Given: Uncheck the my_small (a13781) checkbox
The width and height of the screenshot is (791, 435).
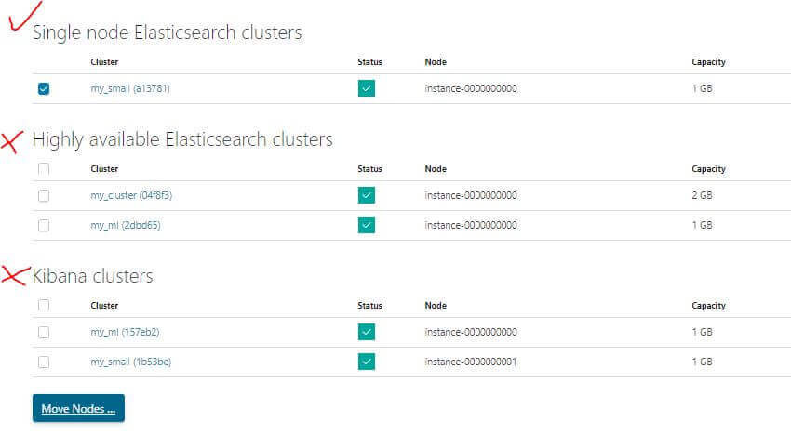Looking at the screenshot, I should pos(44,88).
